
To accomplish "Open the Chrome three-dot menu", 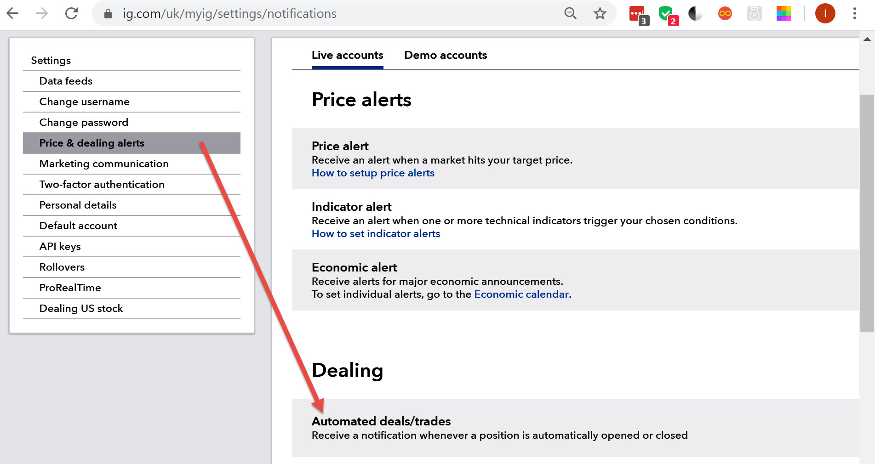I will click(x=854, y=14).
